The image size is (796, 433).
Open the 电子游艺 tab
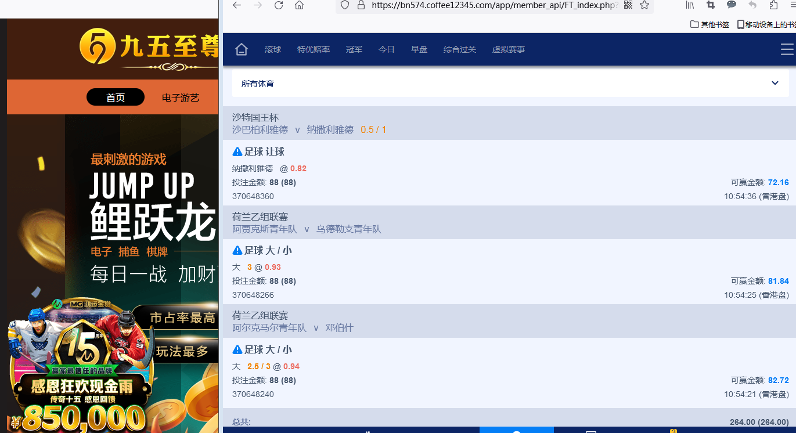tap(181, 98)
